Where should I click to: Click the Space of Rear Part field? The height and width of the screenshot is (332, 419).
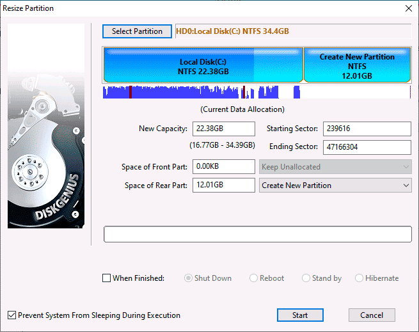tap(224, 185)
